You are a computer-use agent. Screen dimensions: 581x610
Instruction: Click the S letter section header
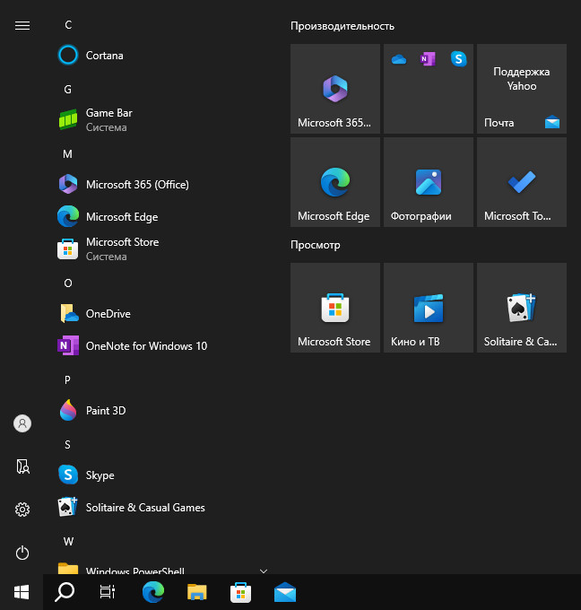[x=67, y=445]
